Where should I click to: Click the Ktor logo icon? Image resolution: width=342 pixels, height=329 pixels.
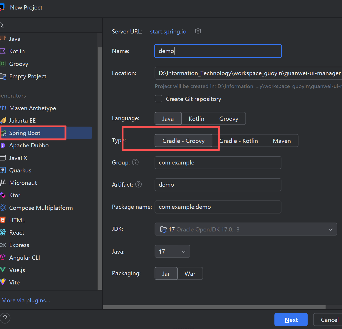pos(3,195)
